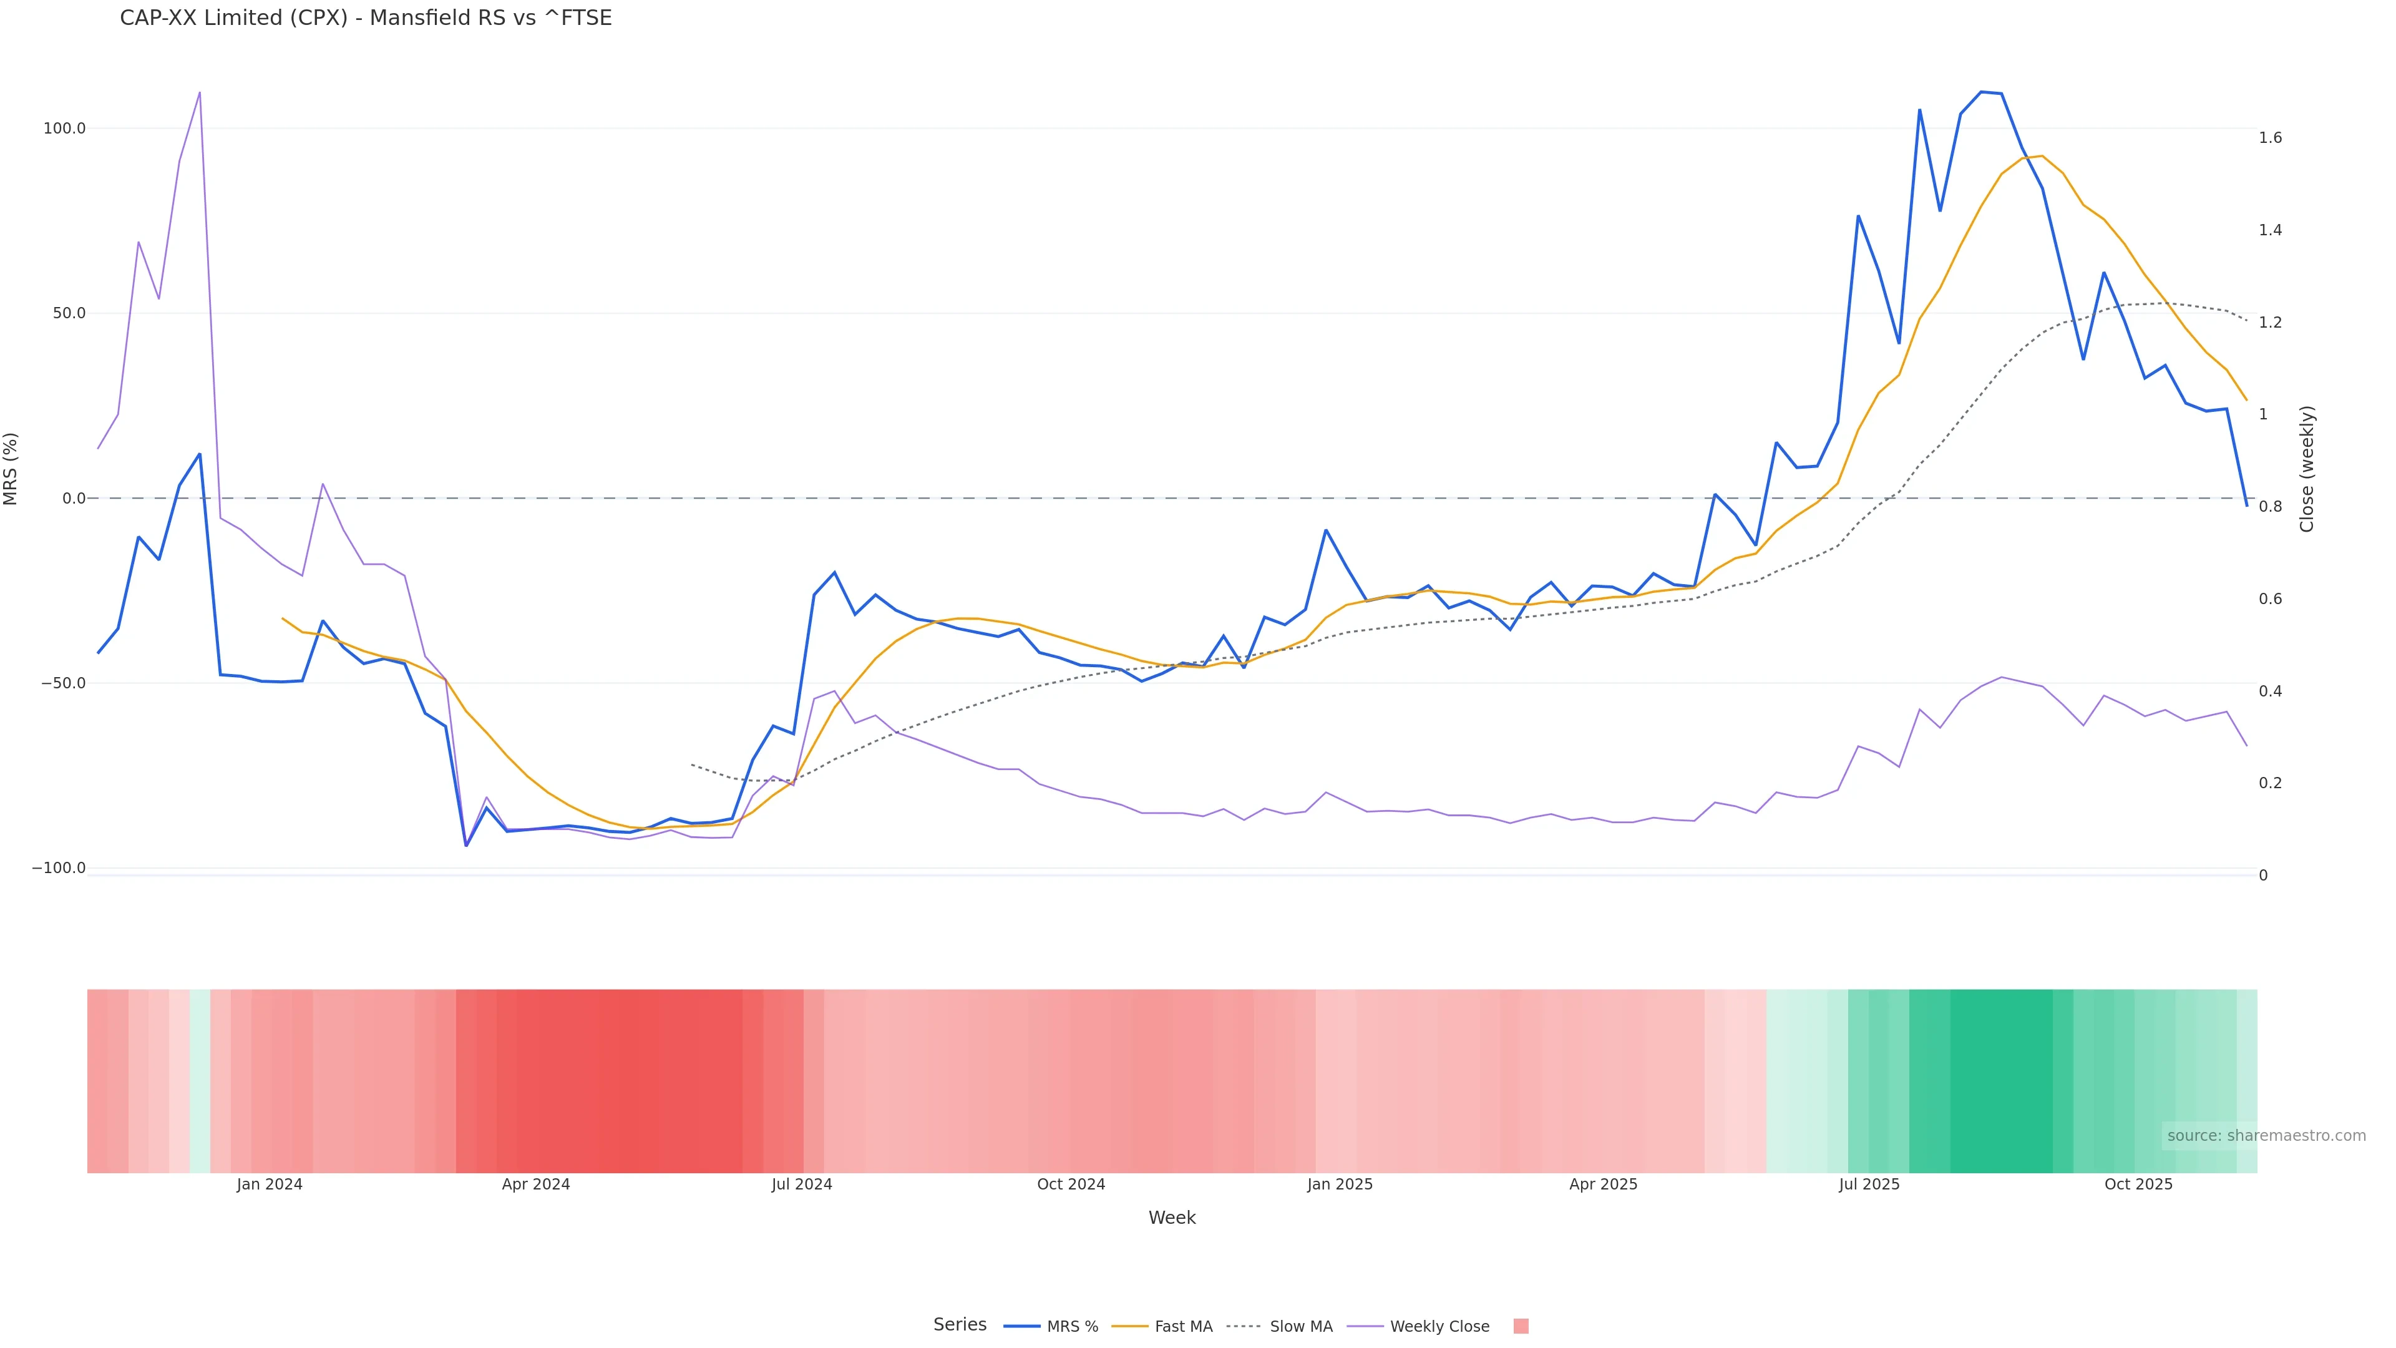Viewport: 2396px width, 1348px height.
Task: Click the CAP-XX Limited chart title
Action: coord(366,19)
